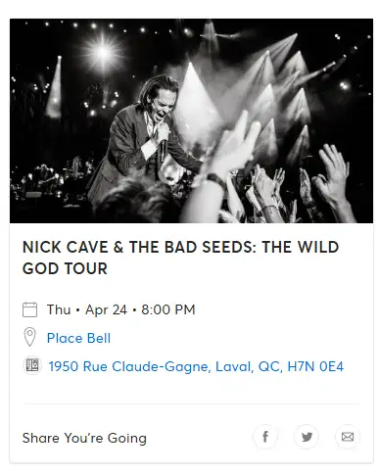The image size is (379, 473).
Task: Click the Apr 24 date portion
Action: tap(106, 309)
